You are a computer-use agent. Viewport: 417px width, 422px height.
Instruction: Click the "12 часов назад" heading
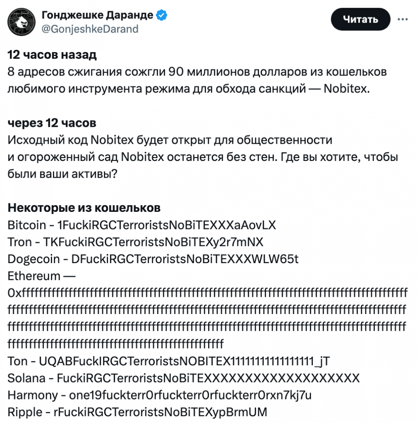(52, 55)
